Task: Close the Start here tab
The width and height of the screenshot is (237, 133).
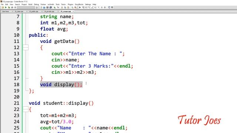Action: tap(12, 11)
